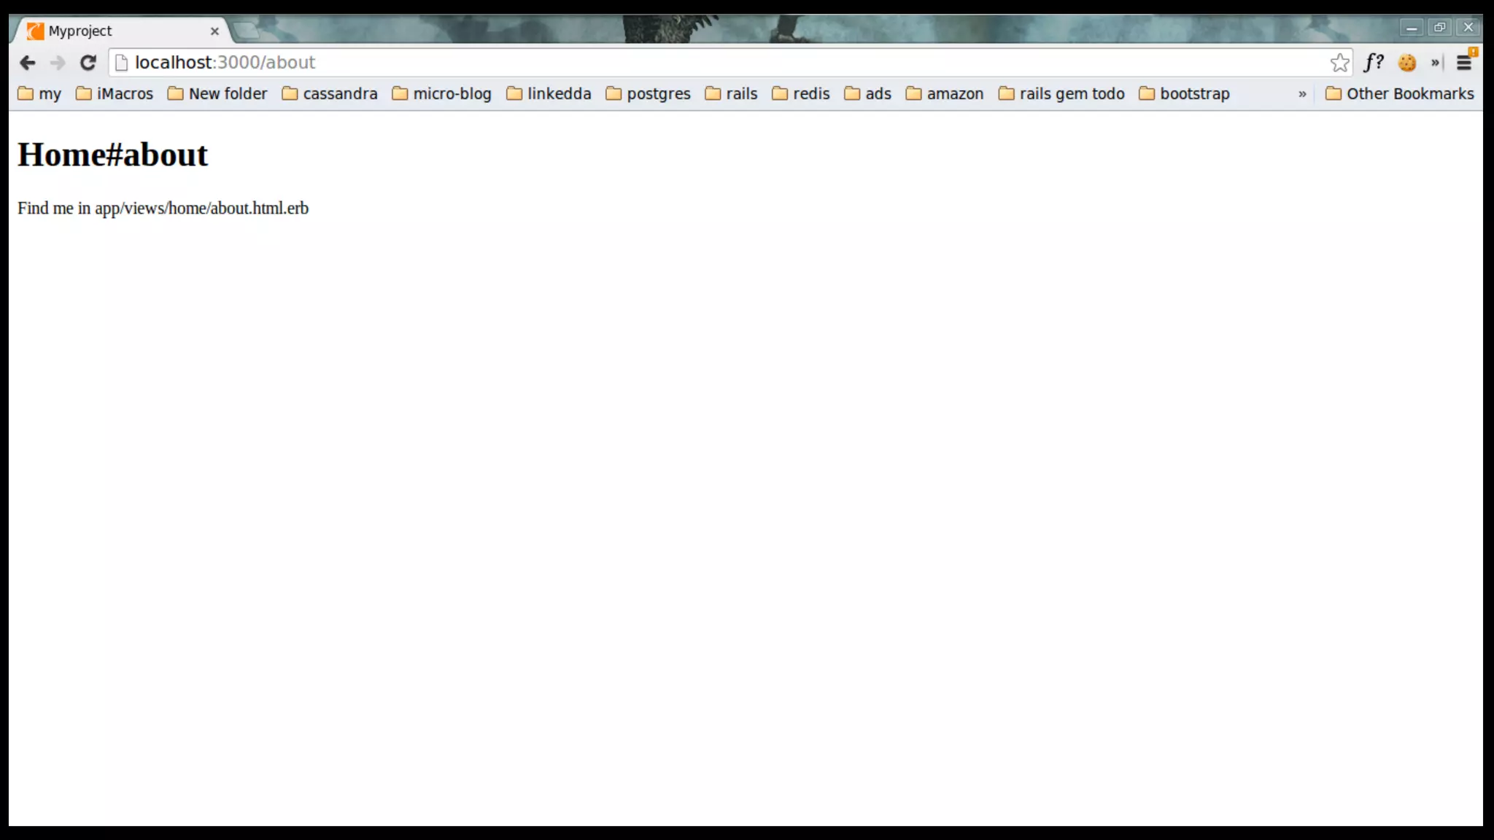This screenshot has width=1494, height=840.
Task: Open Chrome's hamburger menu
Action: tap(1464, 63)
